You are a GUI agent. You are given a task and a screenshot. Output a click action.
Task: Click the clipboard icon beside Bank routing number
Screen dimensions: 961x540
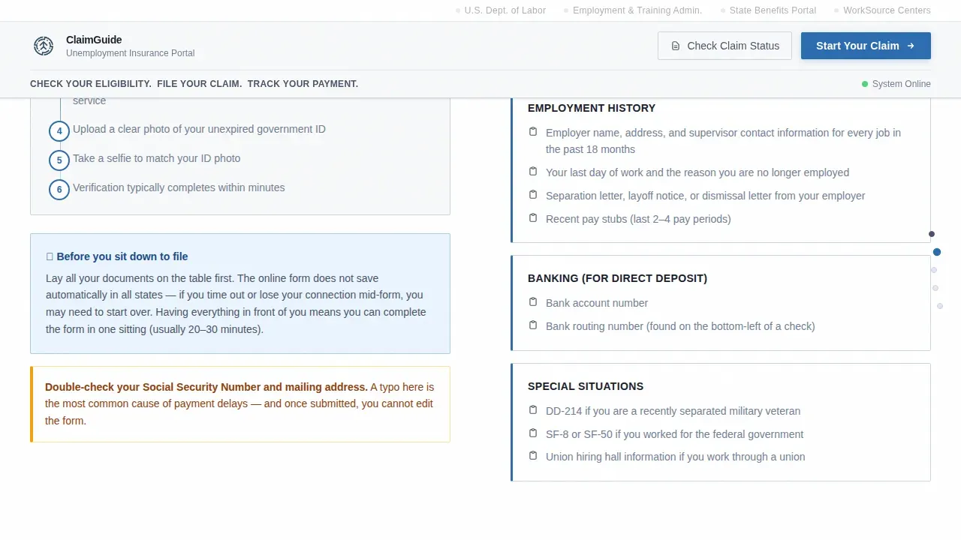coord(533,325)
